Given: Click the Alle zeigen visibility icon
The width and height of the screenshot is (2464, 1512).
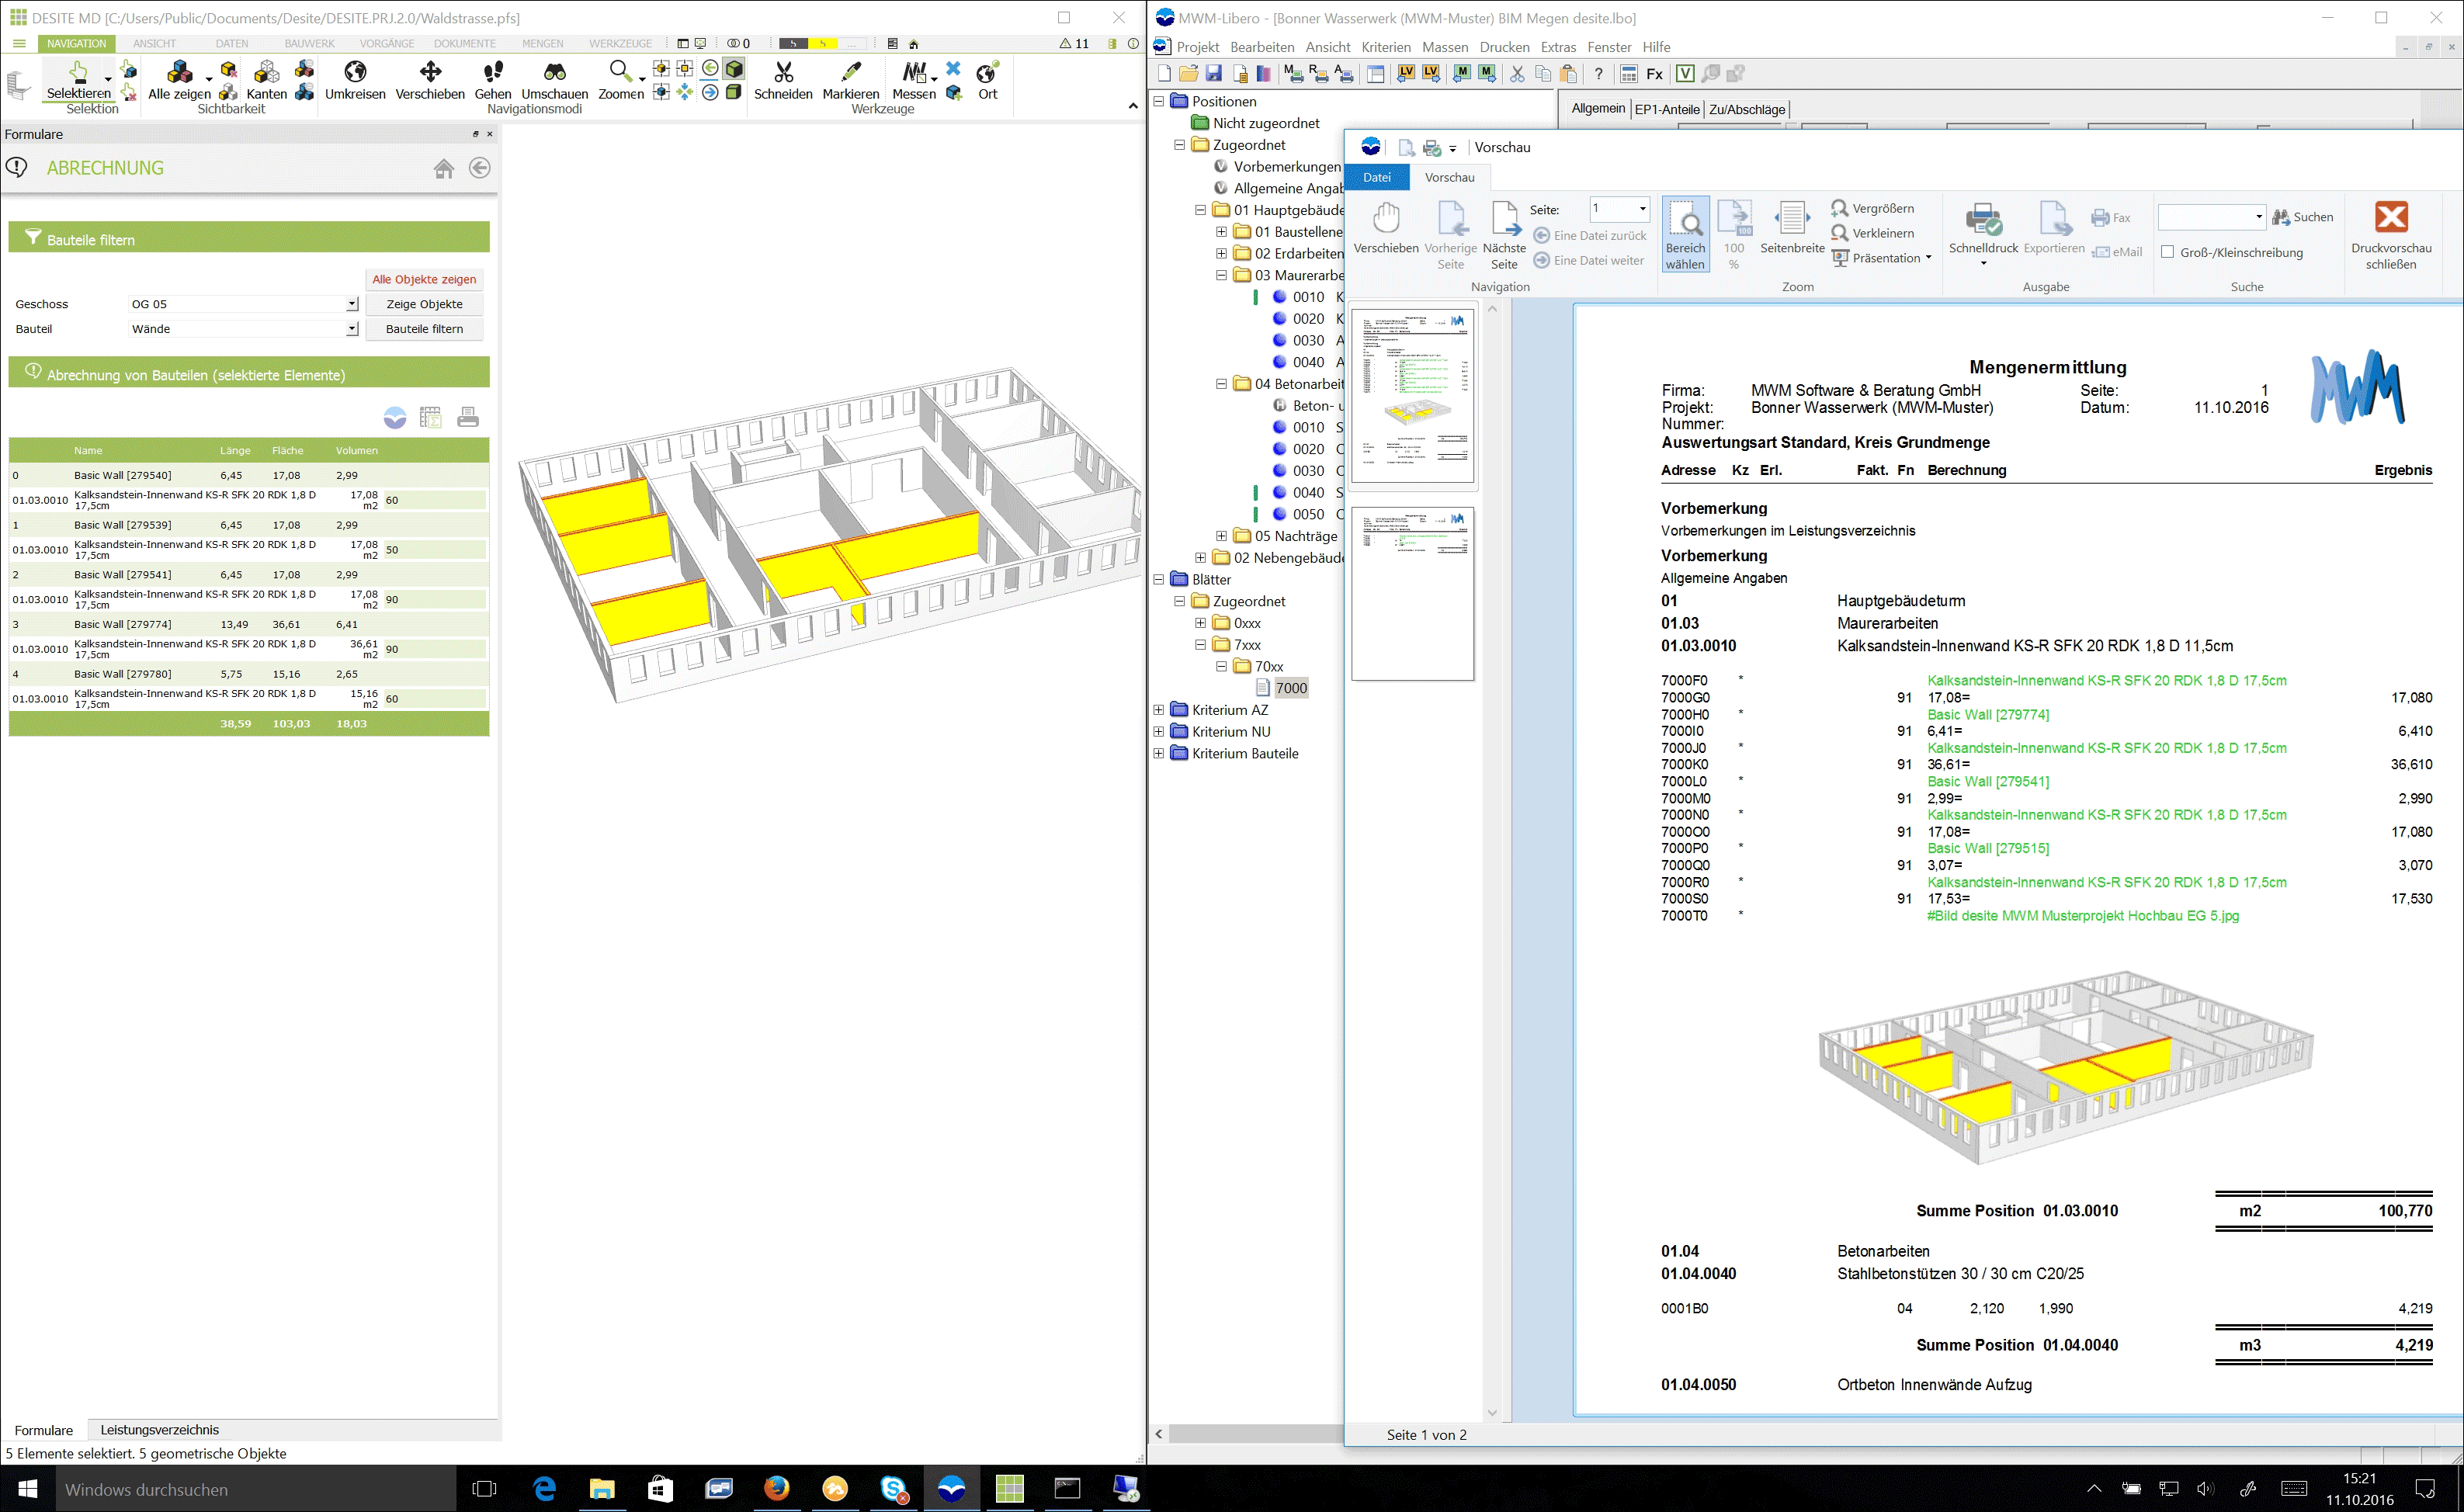Looking at the screenshot, I should tap(180, 80).
